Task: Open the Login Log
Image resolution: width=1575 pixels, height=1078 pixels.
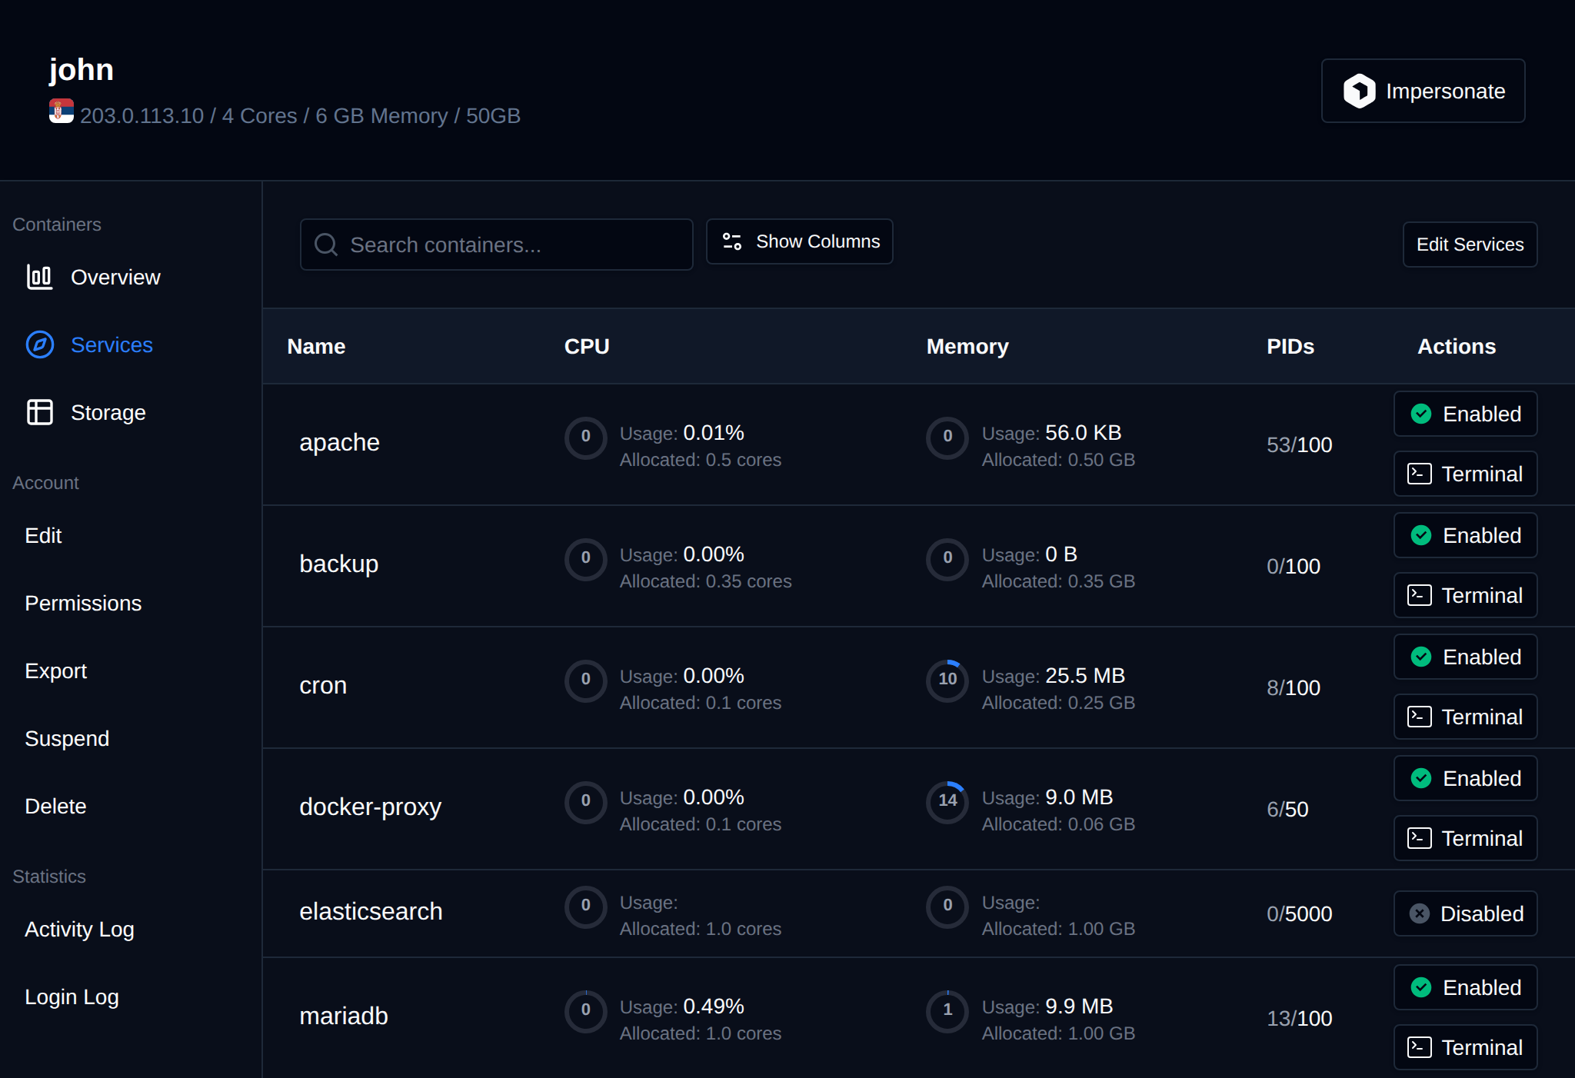Action: click(72, 996)
